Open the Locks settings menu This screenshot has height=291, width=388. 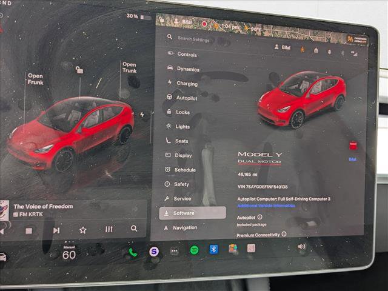(x=178, y=112)
